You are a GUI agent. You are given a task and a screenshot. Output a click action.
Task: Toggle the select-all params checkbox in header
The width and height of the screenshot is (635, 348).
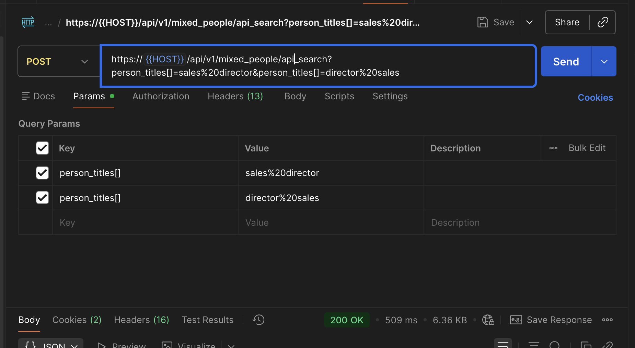tap(42, 148)
